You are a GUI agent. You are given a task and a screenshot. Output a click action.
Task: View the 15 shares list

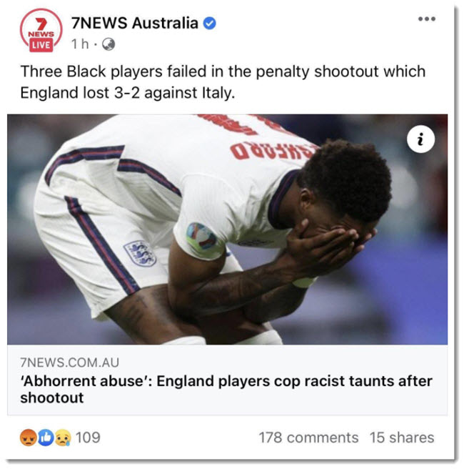(x=402, y=438)
